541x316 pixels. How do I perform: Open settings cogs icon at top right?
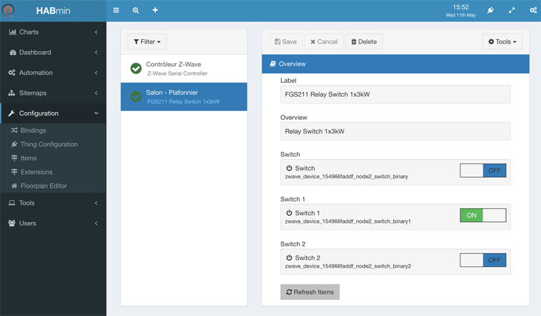coord(533,11)
